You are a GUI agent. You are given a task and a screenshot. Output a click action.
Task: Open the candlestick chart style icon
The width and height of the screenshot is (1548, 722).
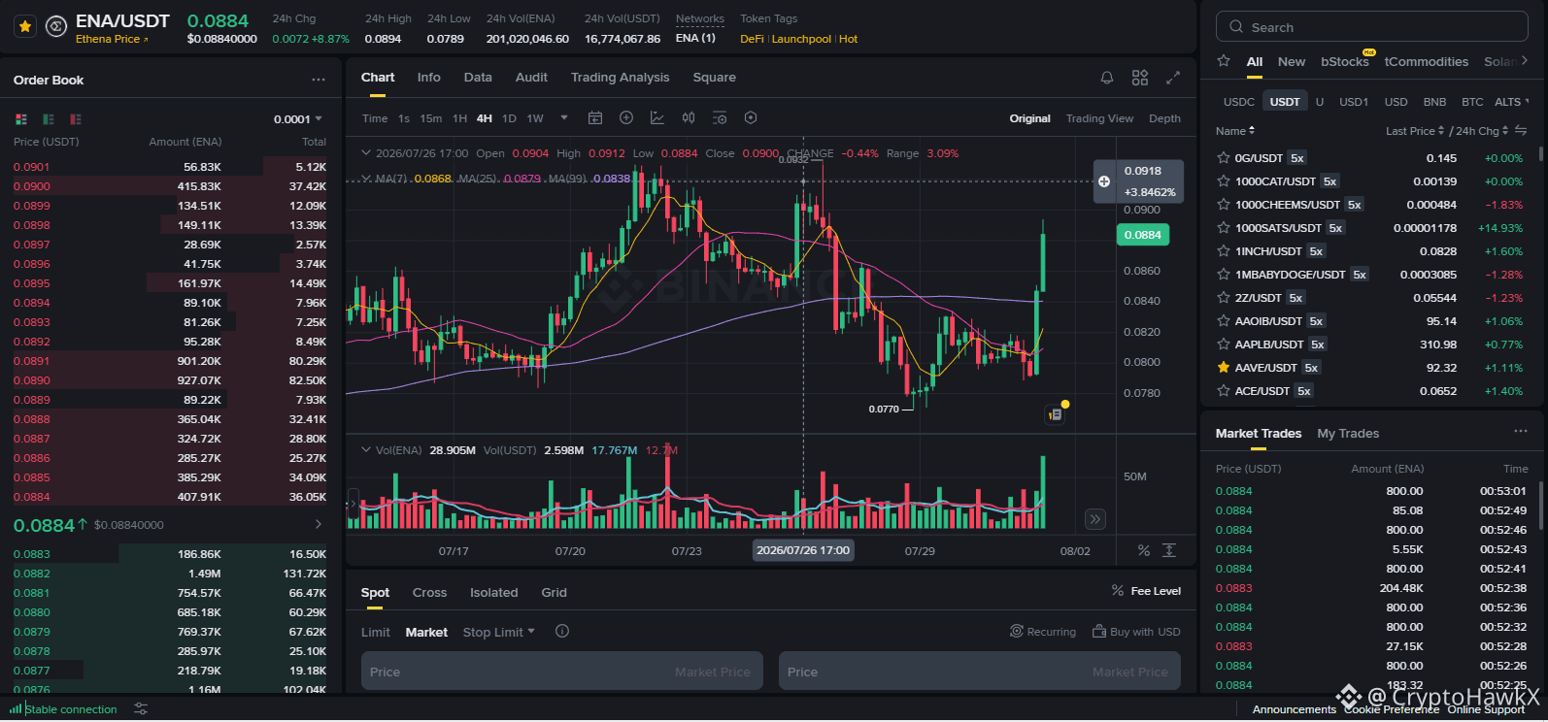tap(689, 117)
